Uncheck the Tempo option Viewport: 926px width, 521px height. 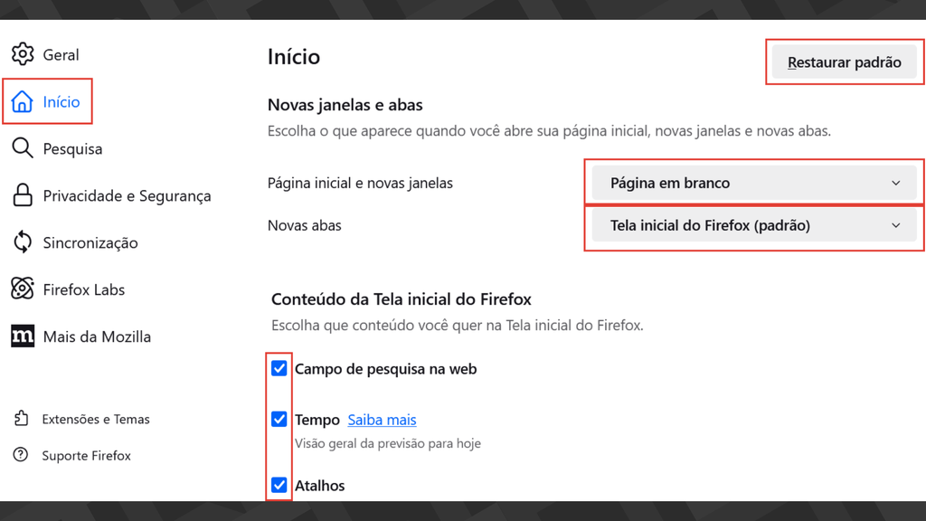click(x=279, y=419)
